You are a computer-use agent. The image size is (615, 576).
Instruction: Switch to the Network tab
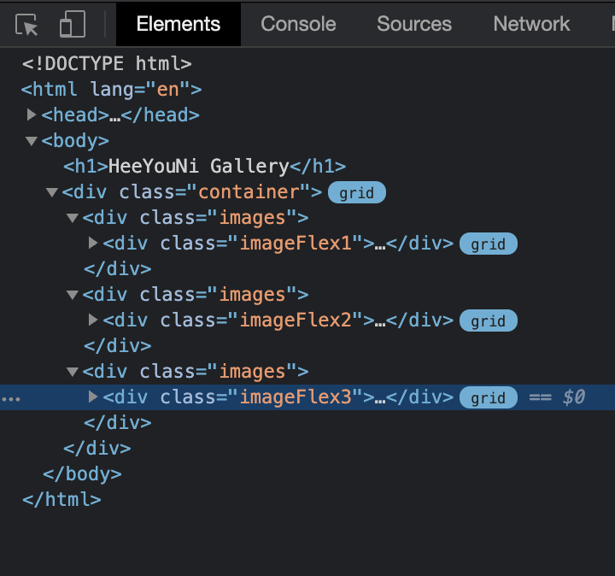click(x=531, y=24)
